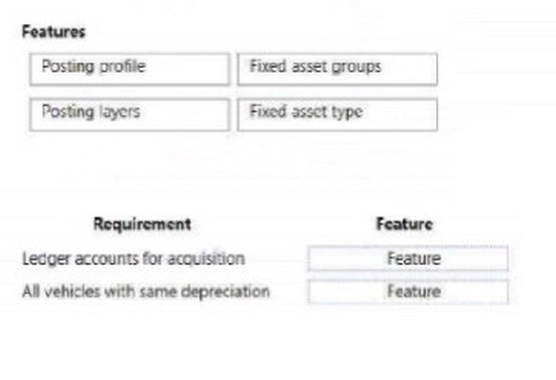556x380 pixels.
Task: Focus the answer box next to Ledger accounts
Action: coord(407,258)
